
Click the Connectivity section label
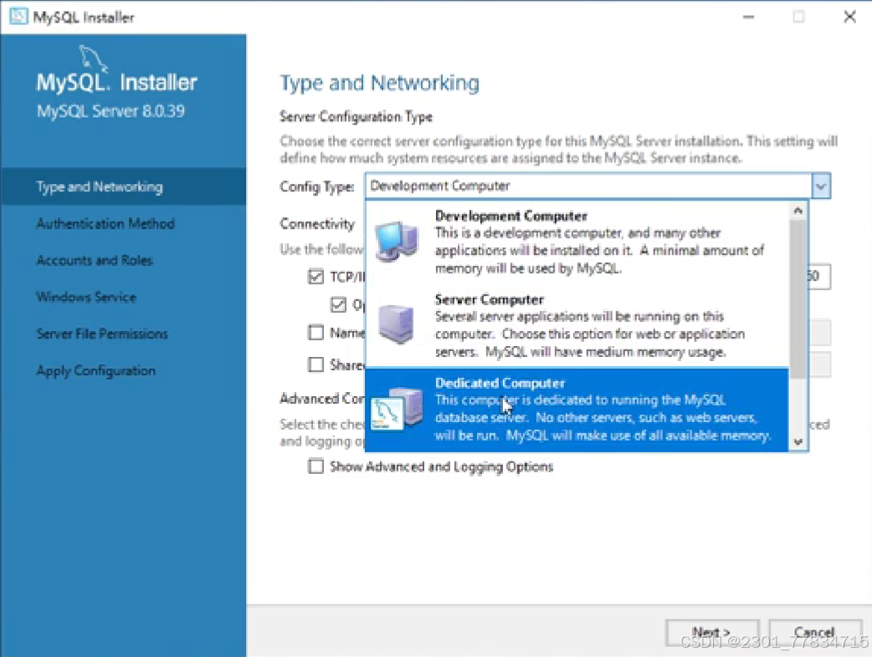point(317,224)
